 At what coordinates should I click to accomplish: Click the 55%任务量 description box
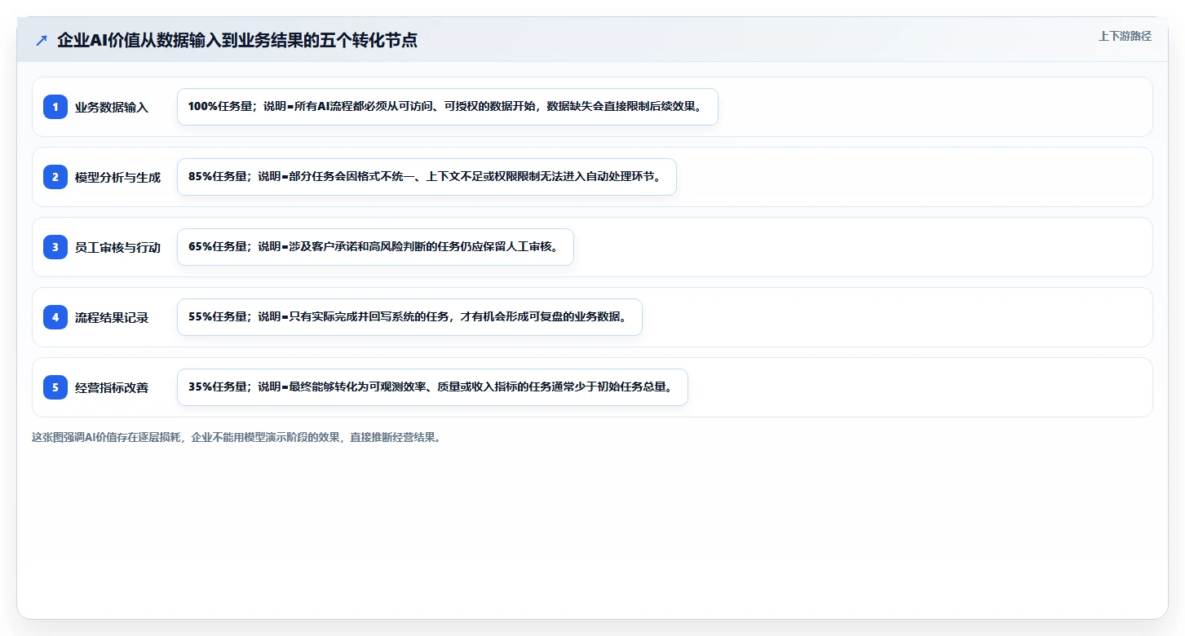point(409,317)
